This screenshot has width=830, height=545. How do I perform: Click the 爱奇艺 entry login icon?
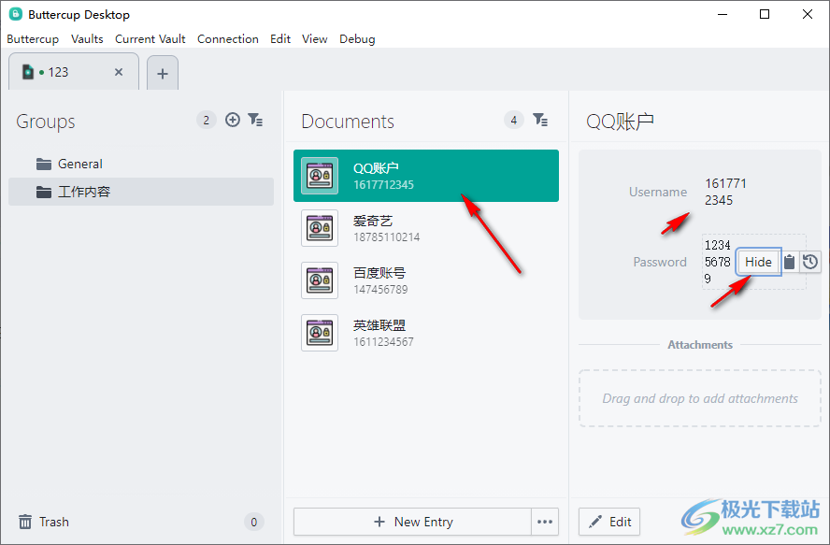tap(320, 228)
